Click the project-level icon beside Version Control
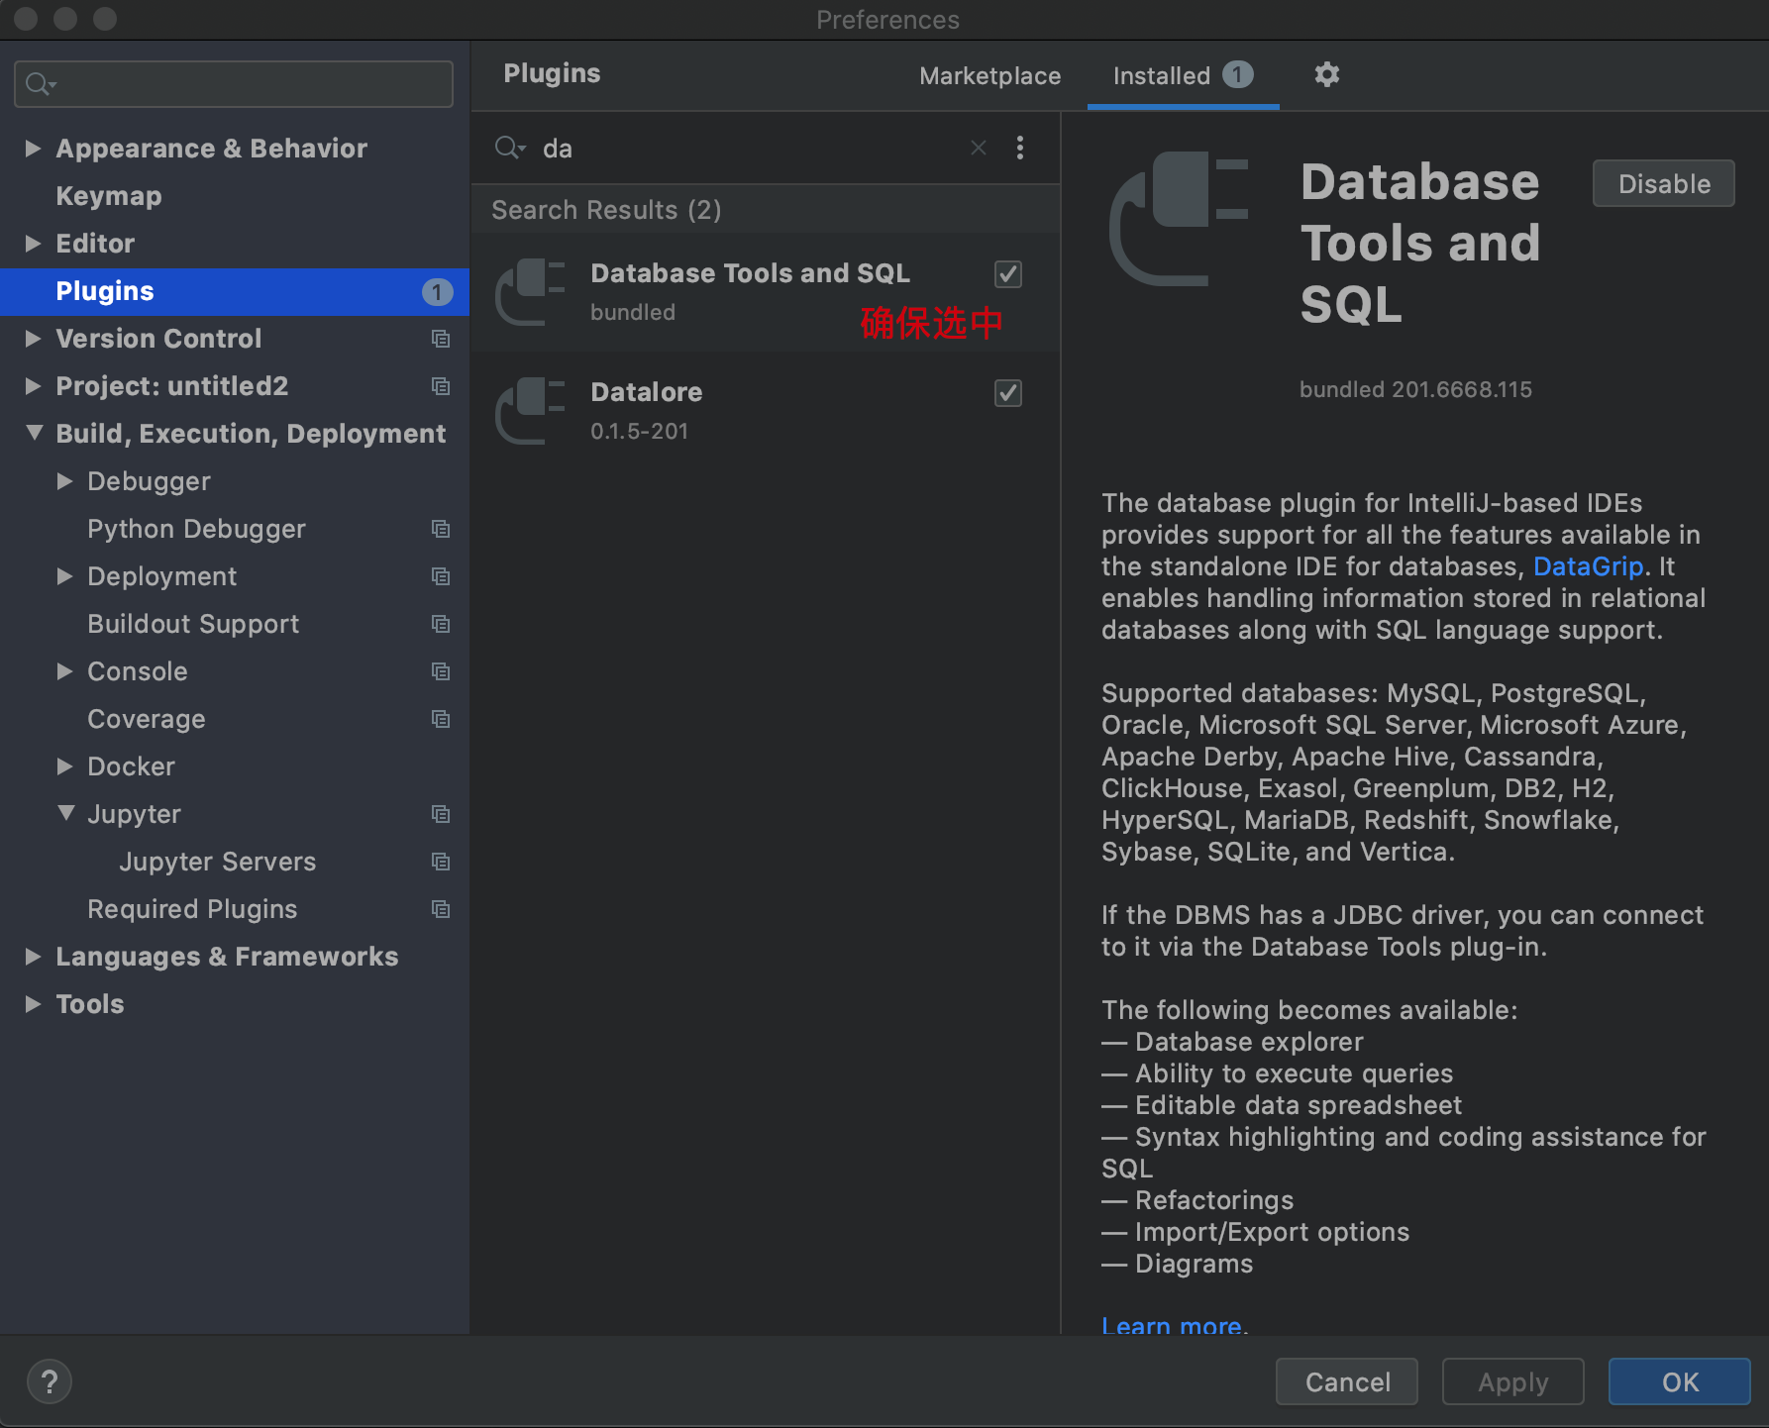1769x1428 pixels. click(x=441, y=339)
